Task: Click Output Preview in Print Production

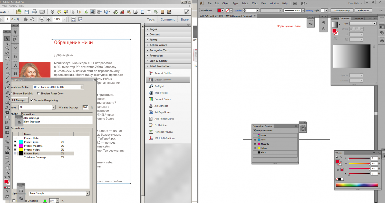Action: 168,80
